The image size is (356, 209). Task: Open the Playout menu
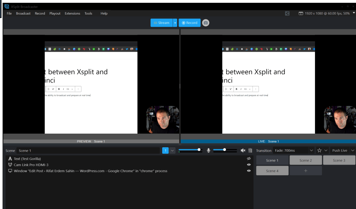(55, 13)
